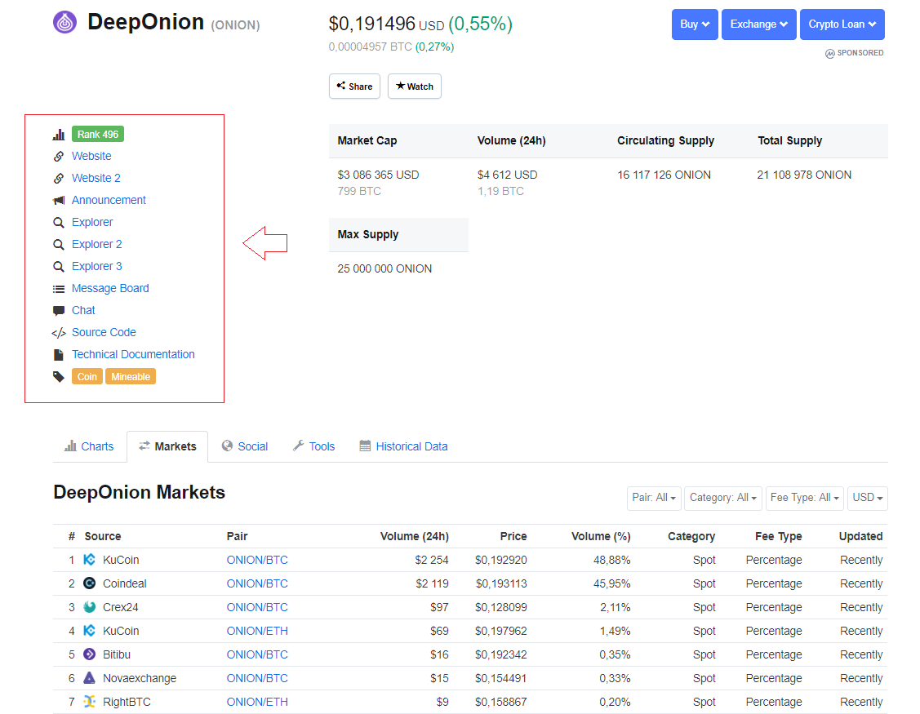Select the Markets tab

(x=167, y=446)
